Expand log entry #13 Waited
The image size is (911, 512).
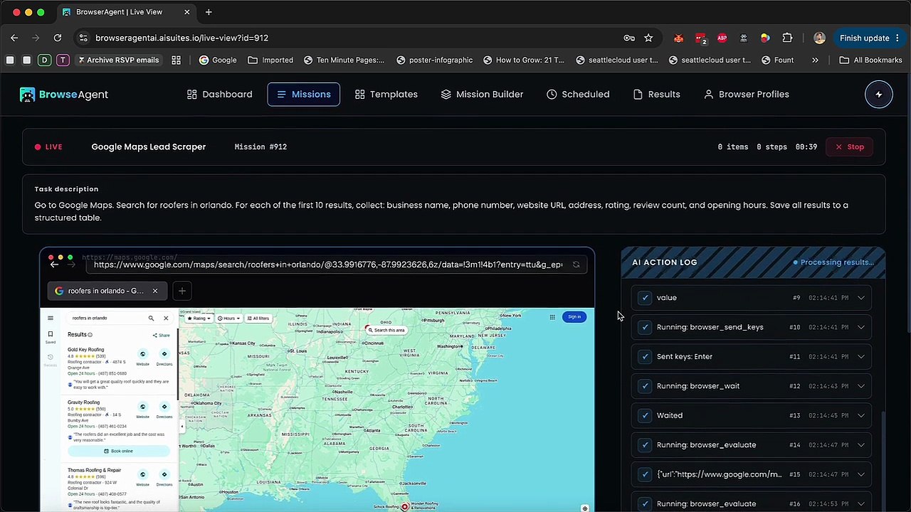pos(861,415)
